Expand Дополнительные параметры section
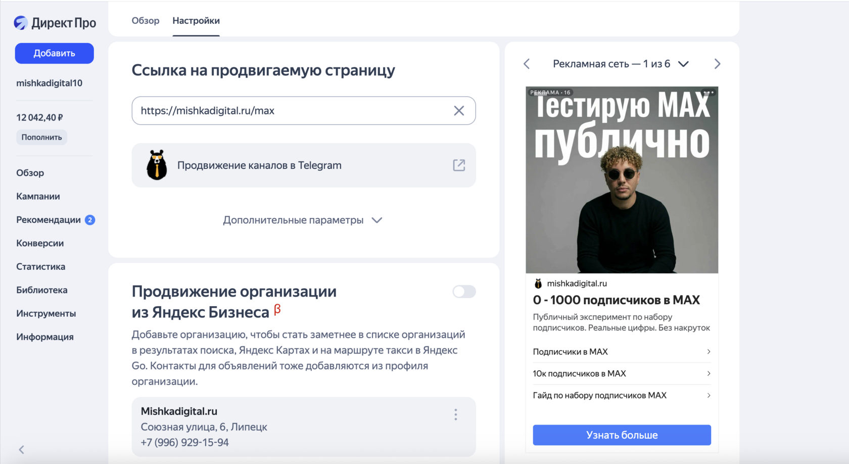 point(303,220)
